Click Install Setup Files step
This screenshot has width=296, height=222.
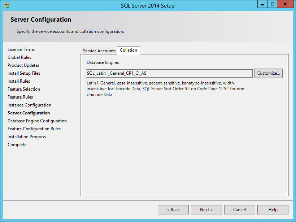coord(24,73)
